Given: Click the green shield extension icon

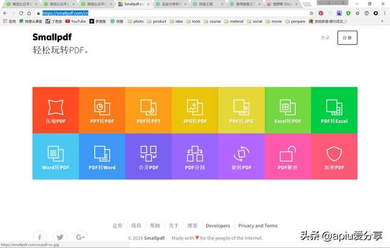Looking at the screenshot, I should (348, 13).
